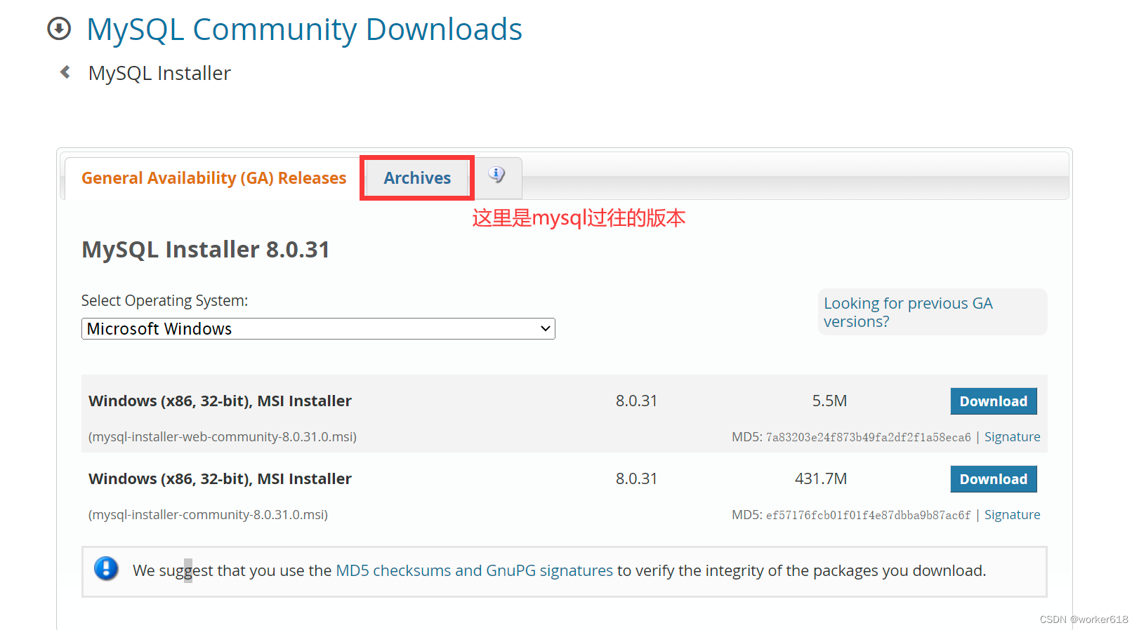Open MD5 checksums and GnuPG signatures link
The width and height of the screenshot is (1139, 630).
click(474, 570)
